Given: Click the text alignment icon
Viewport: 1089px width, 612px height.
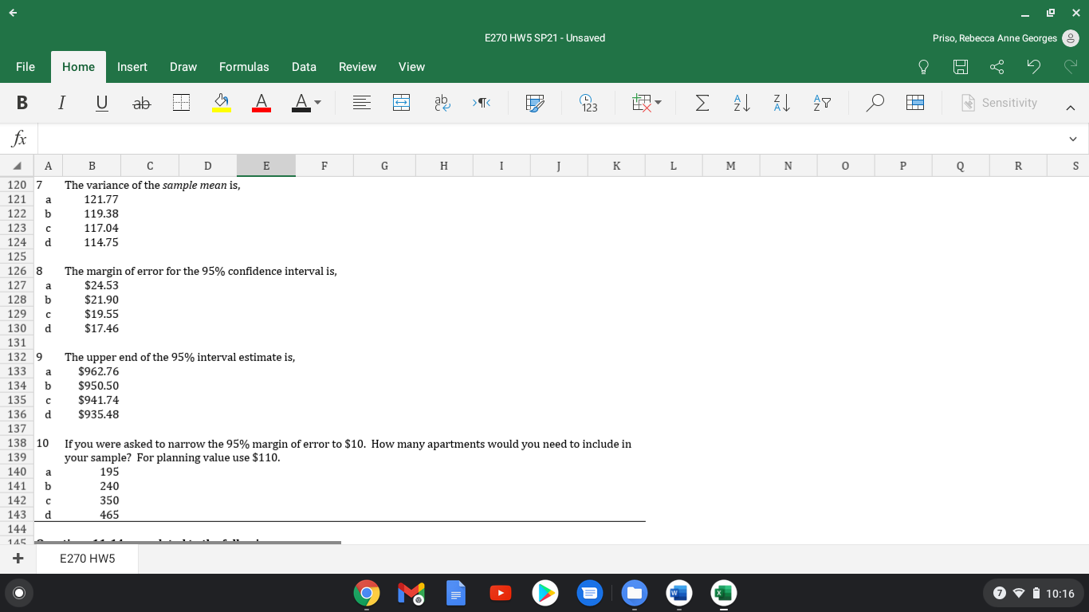Looking at the screenshot, I should tap(363, 103).
